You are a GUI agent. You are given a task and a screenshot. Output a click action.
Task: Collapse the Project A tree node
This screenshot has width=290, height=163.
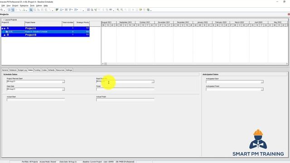click(2, 29)
